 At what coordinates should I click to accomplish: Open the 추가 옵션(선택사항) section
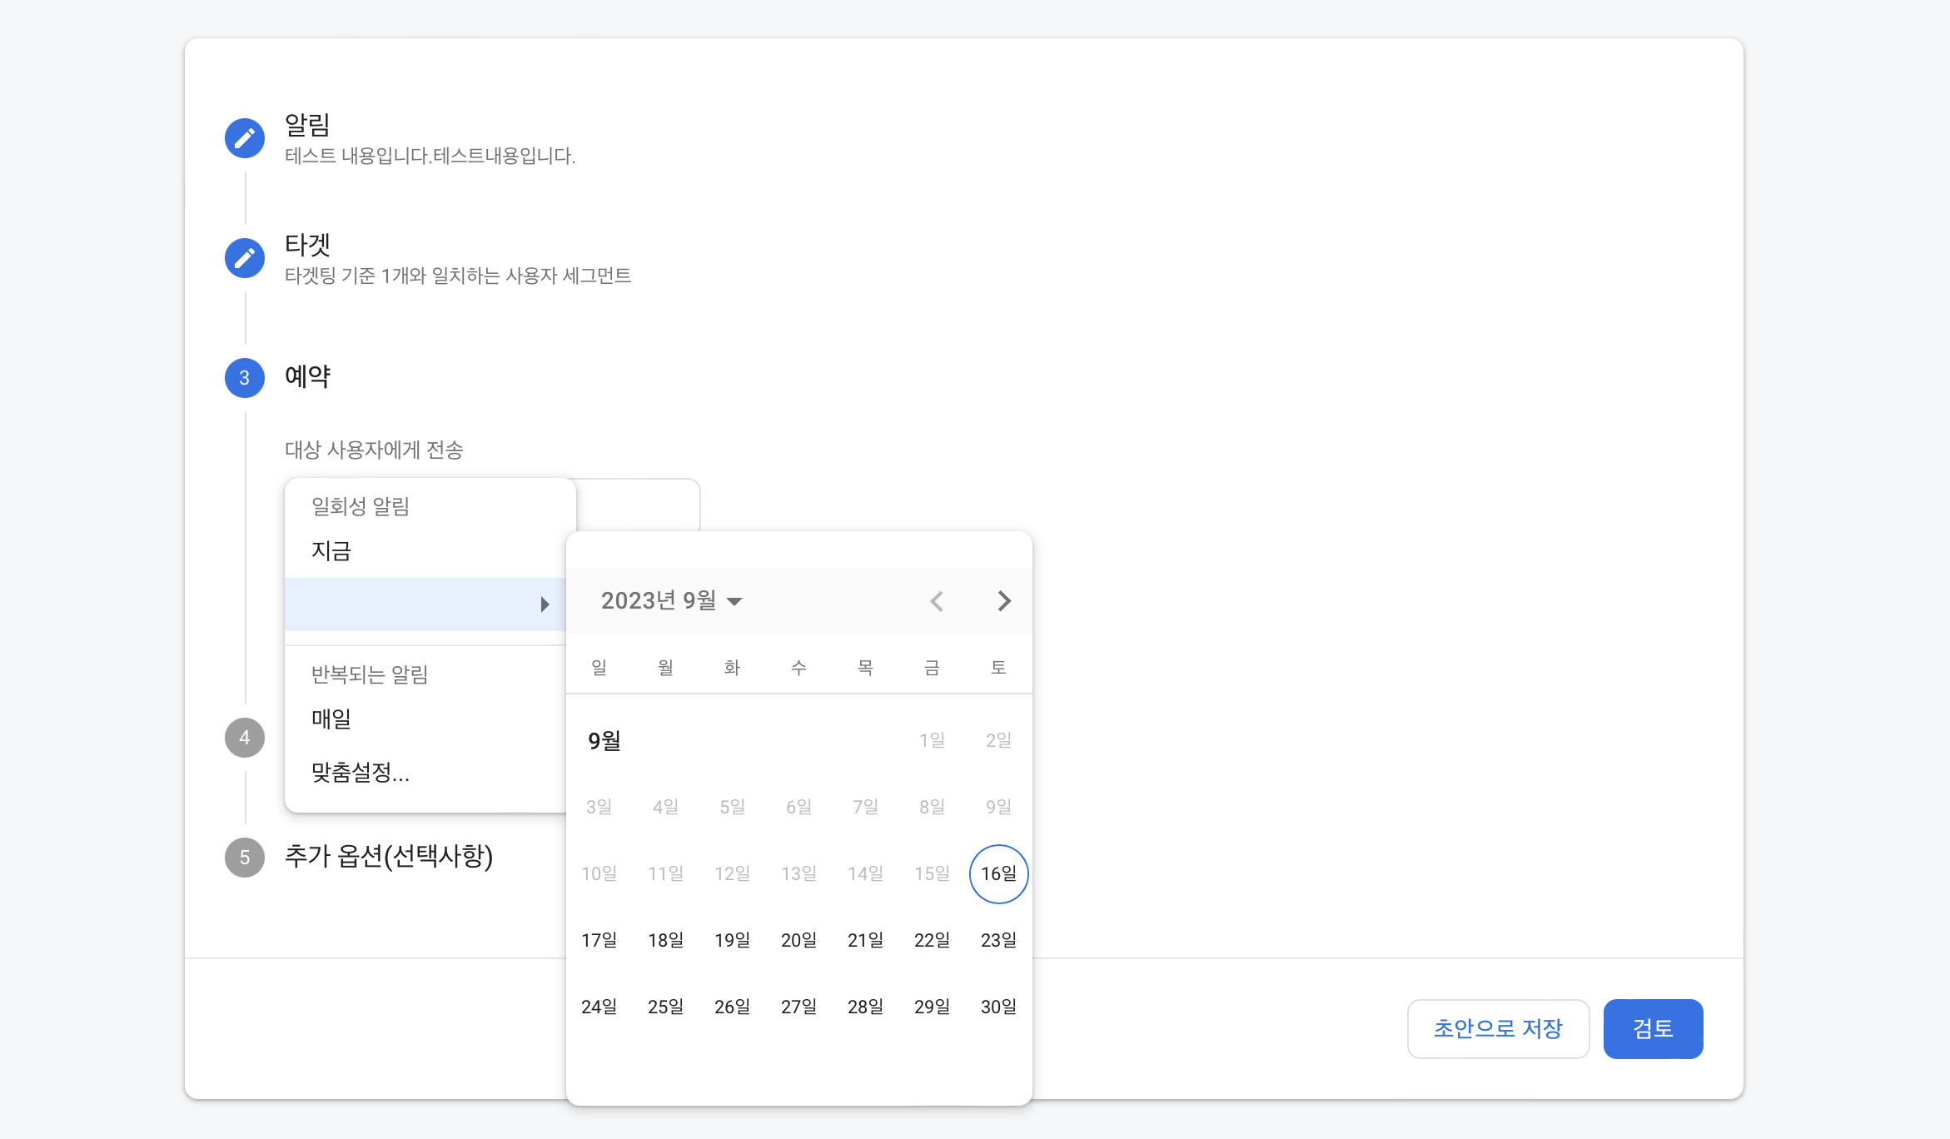389,856
